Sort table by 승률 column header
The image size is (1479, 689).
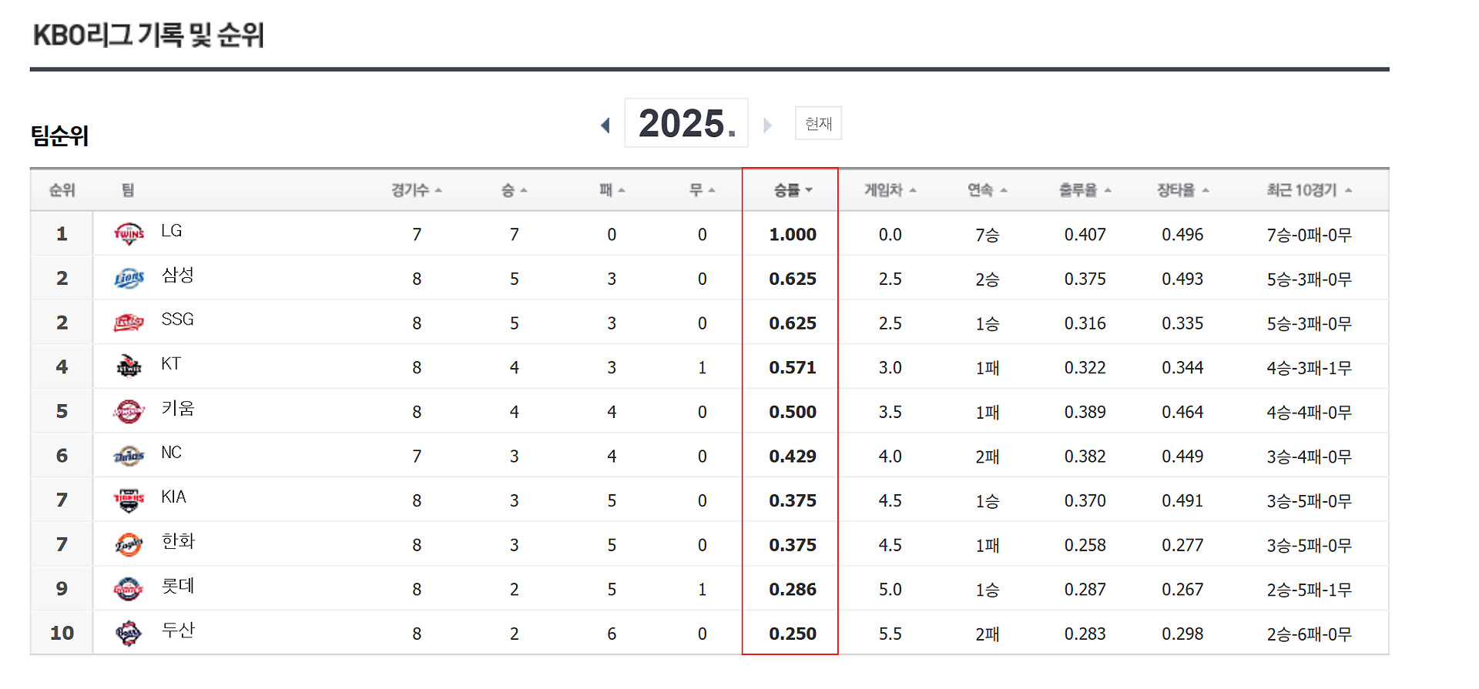tap(793, 190)
